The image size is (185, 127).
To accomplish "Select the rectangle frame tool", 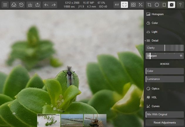I will click(x=164, y=5).
